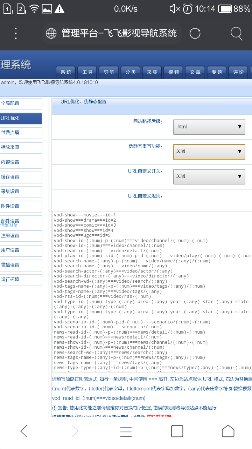Open 注册设置 in the sidebar
This screenshot has height=449, width=252.
click(x=21, y=236)
